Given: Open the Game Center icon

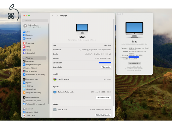Looking at the screenshot, I should (x=24, y=115).
